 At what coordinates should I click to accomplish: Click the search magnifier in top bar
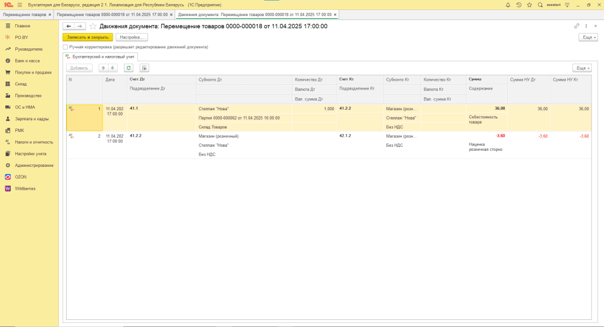point(540,5)
